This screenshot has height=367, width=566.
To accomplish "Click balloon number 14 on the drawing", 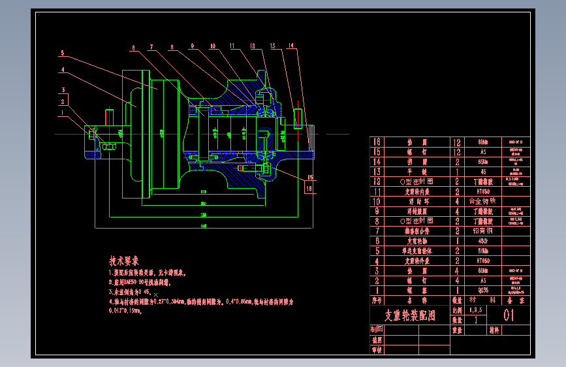I will (291, 46).
